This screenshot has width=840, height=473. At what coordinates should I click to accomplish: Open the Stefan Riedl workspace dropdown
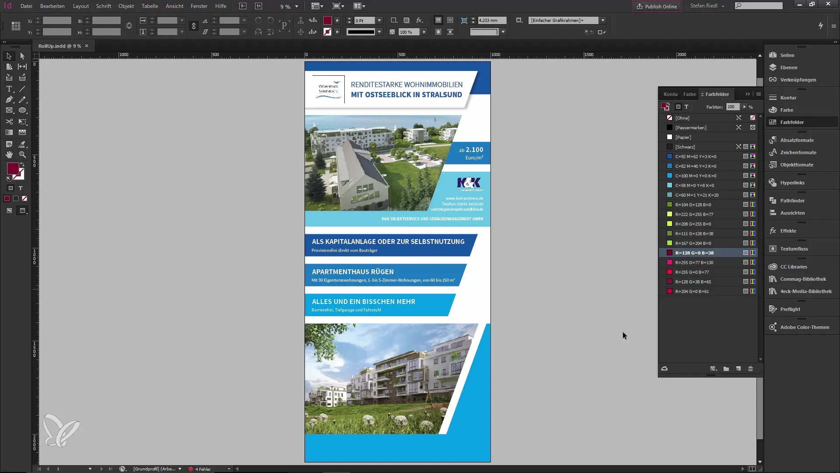pos(707,6)
